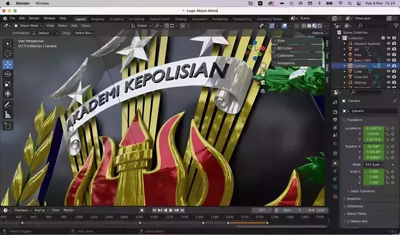400x235 pixels.
Task: Lock Location X value
Action: (x=387, y=128)
